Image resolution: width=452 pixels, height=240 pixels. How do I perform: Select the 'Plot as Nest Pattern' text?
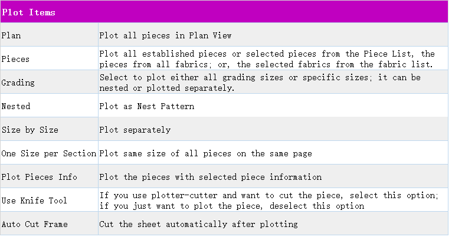pos(146,106)
